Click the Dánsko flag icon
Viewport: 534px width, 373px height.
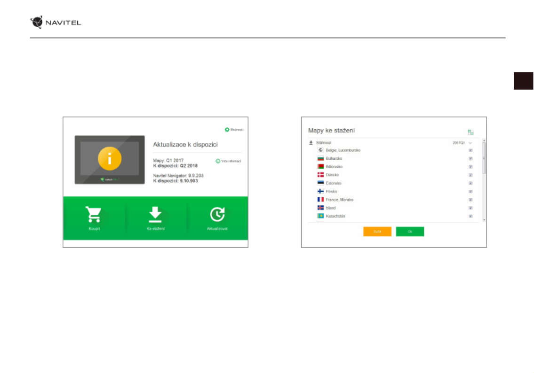click(320, 175)
